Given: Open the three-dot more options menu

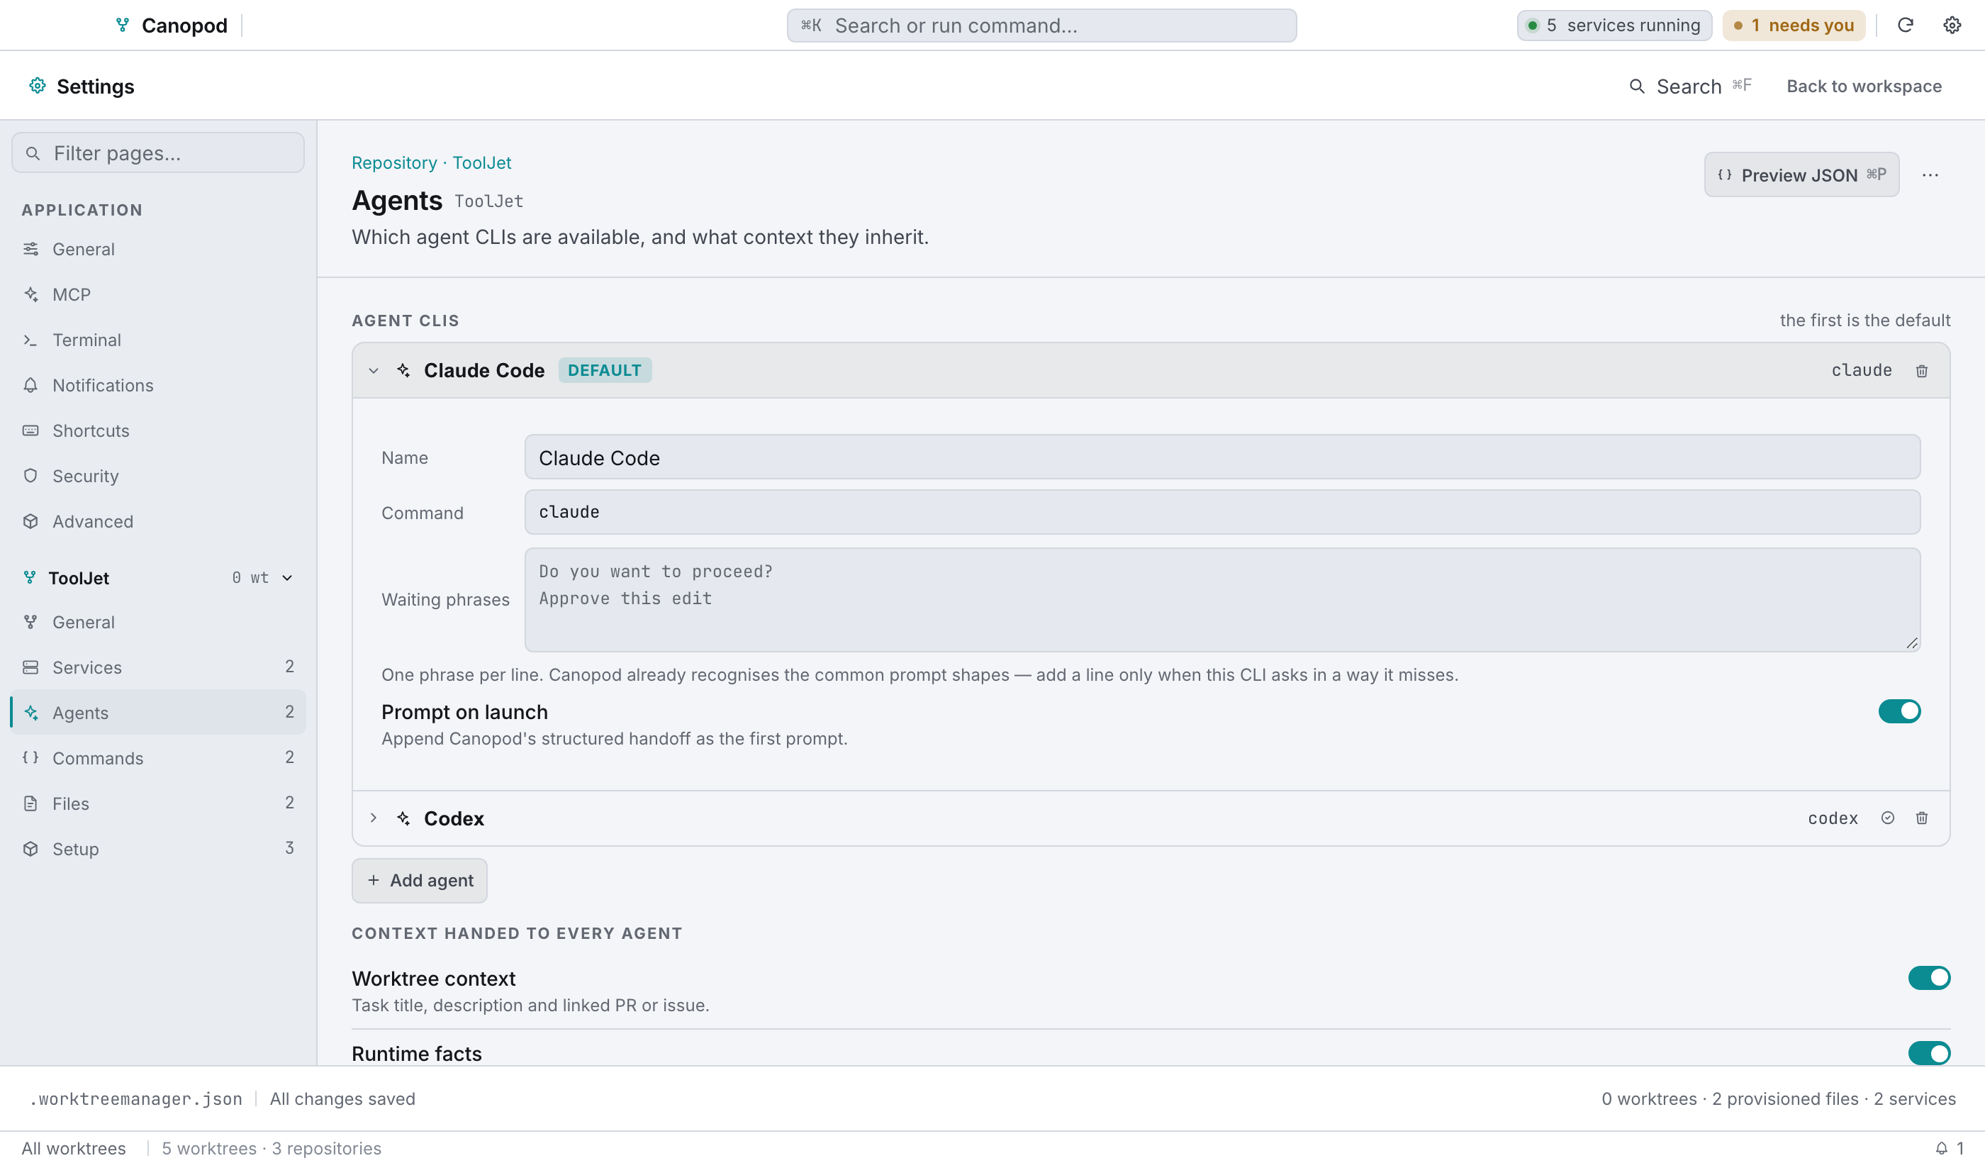Looking at the screenshot, I should point(1929,175).
